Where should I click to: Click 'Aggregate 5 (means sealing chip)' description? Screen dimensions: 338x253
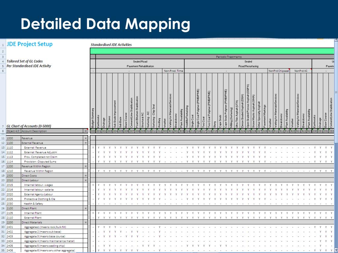pyautogui.click(x=45, y=246)
